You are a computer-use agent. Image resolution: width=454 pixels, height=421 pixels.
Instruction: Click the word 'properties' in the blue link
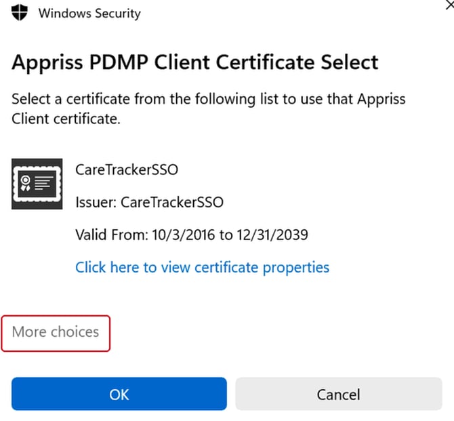click(x=296, y=268)
